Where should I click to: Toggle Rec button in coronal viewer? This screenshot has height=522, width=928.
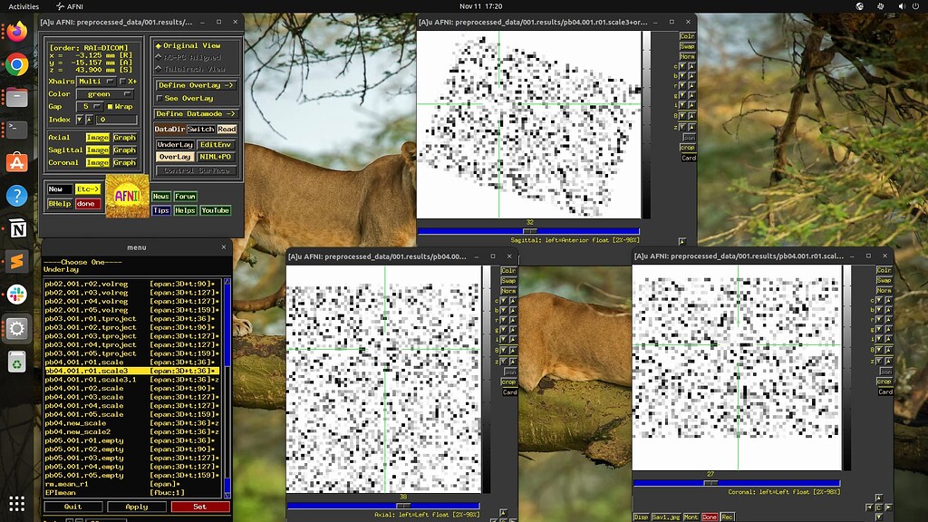[728, 517]
